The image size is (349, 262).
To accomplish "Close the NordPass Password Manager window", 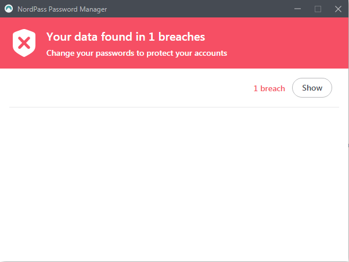I will pos(338,9).
